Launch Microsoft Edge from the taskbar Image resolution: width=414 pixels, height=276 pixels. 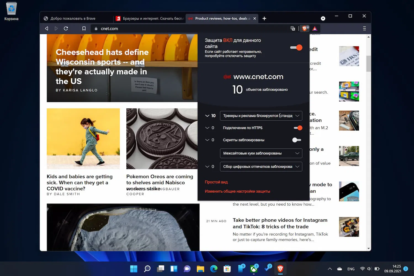coord(214,269)
